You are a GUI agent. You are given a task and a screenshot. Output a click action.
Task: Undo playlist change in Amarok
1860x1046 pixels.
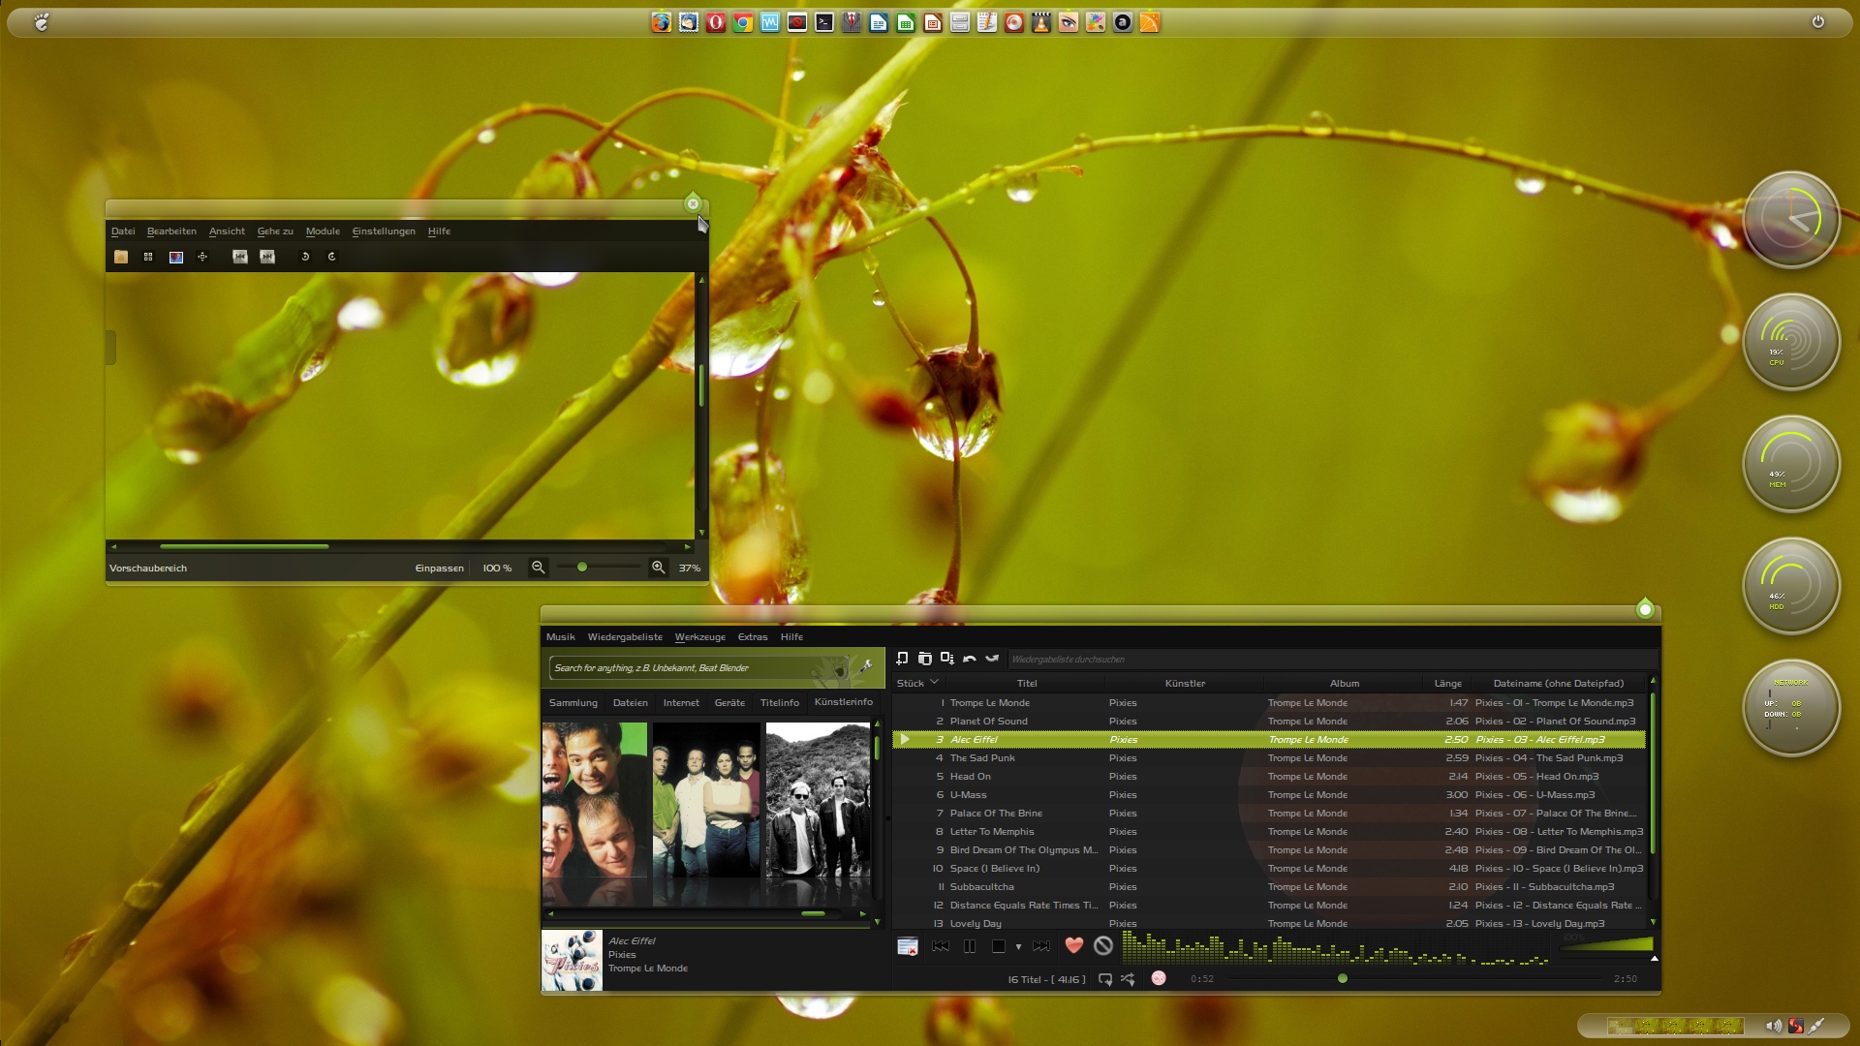[970, 659]
